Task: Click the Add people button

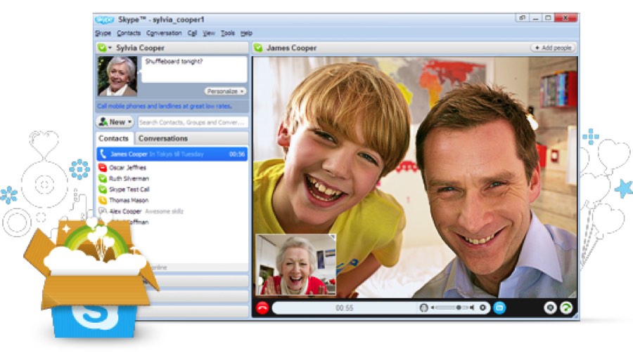Action: [553, 48]
